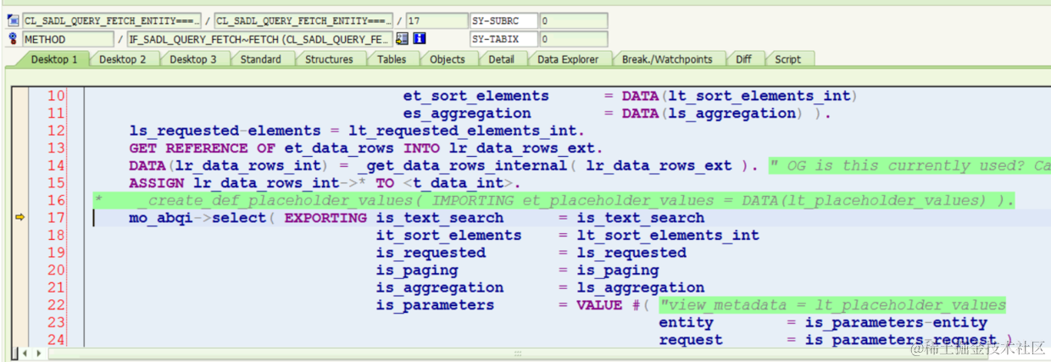Click the variable lt_sort_elements_int on line 10

point(759,96)
